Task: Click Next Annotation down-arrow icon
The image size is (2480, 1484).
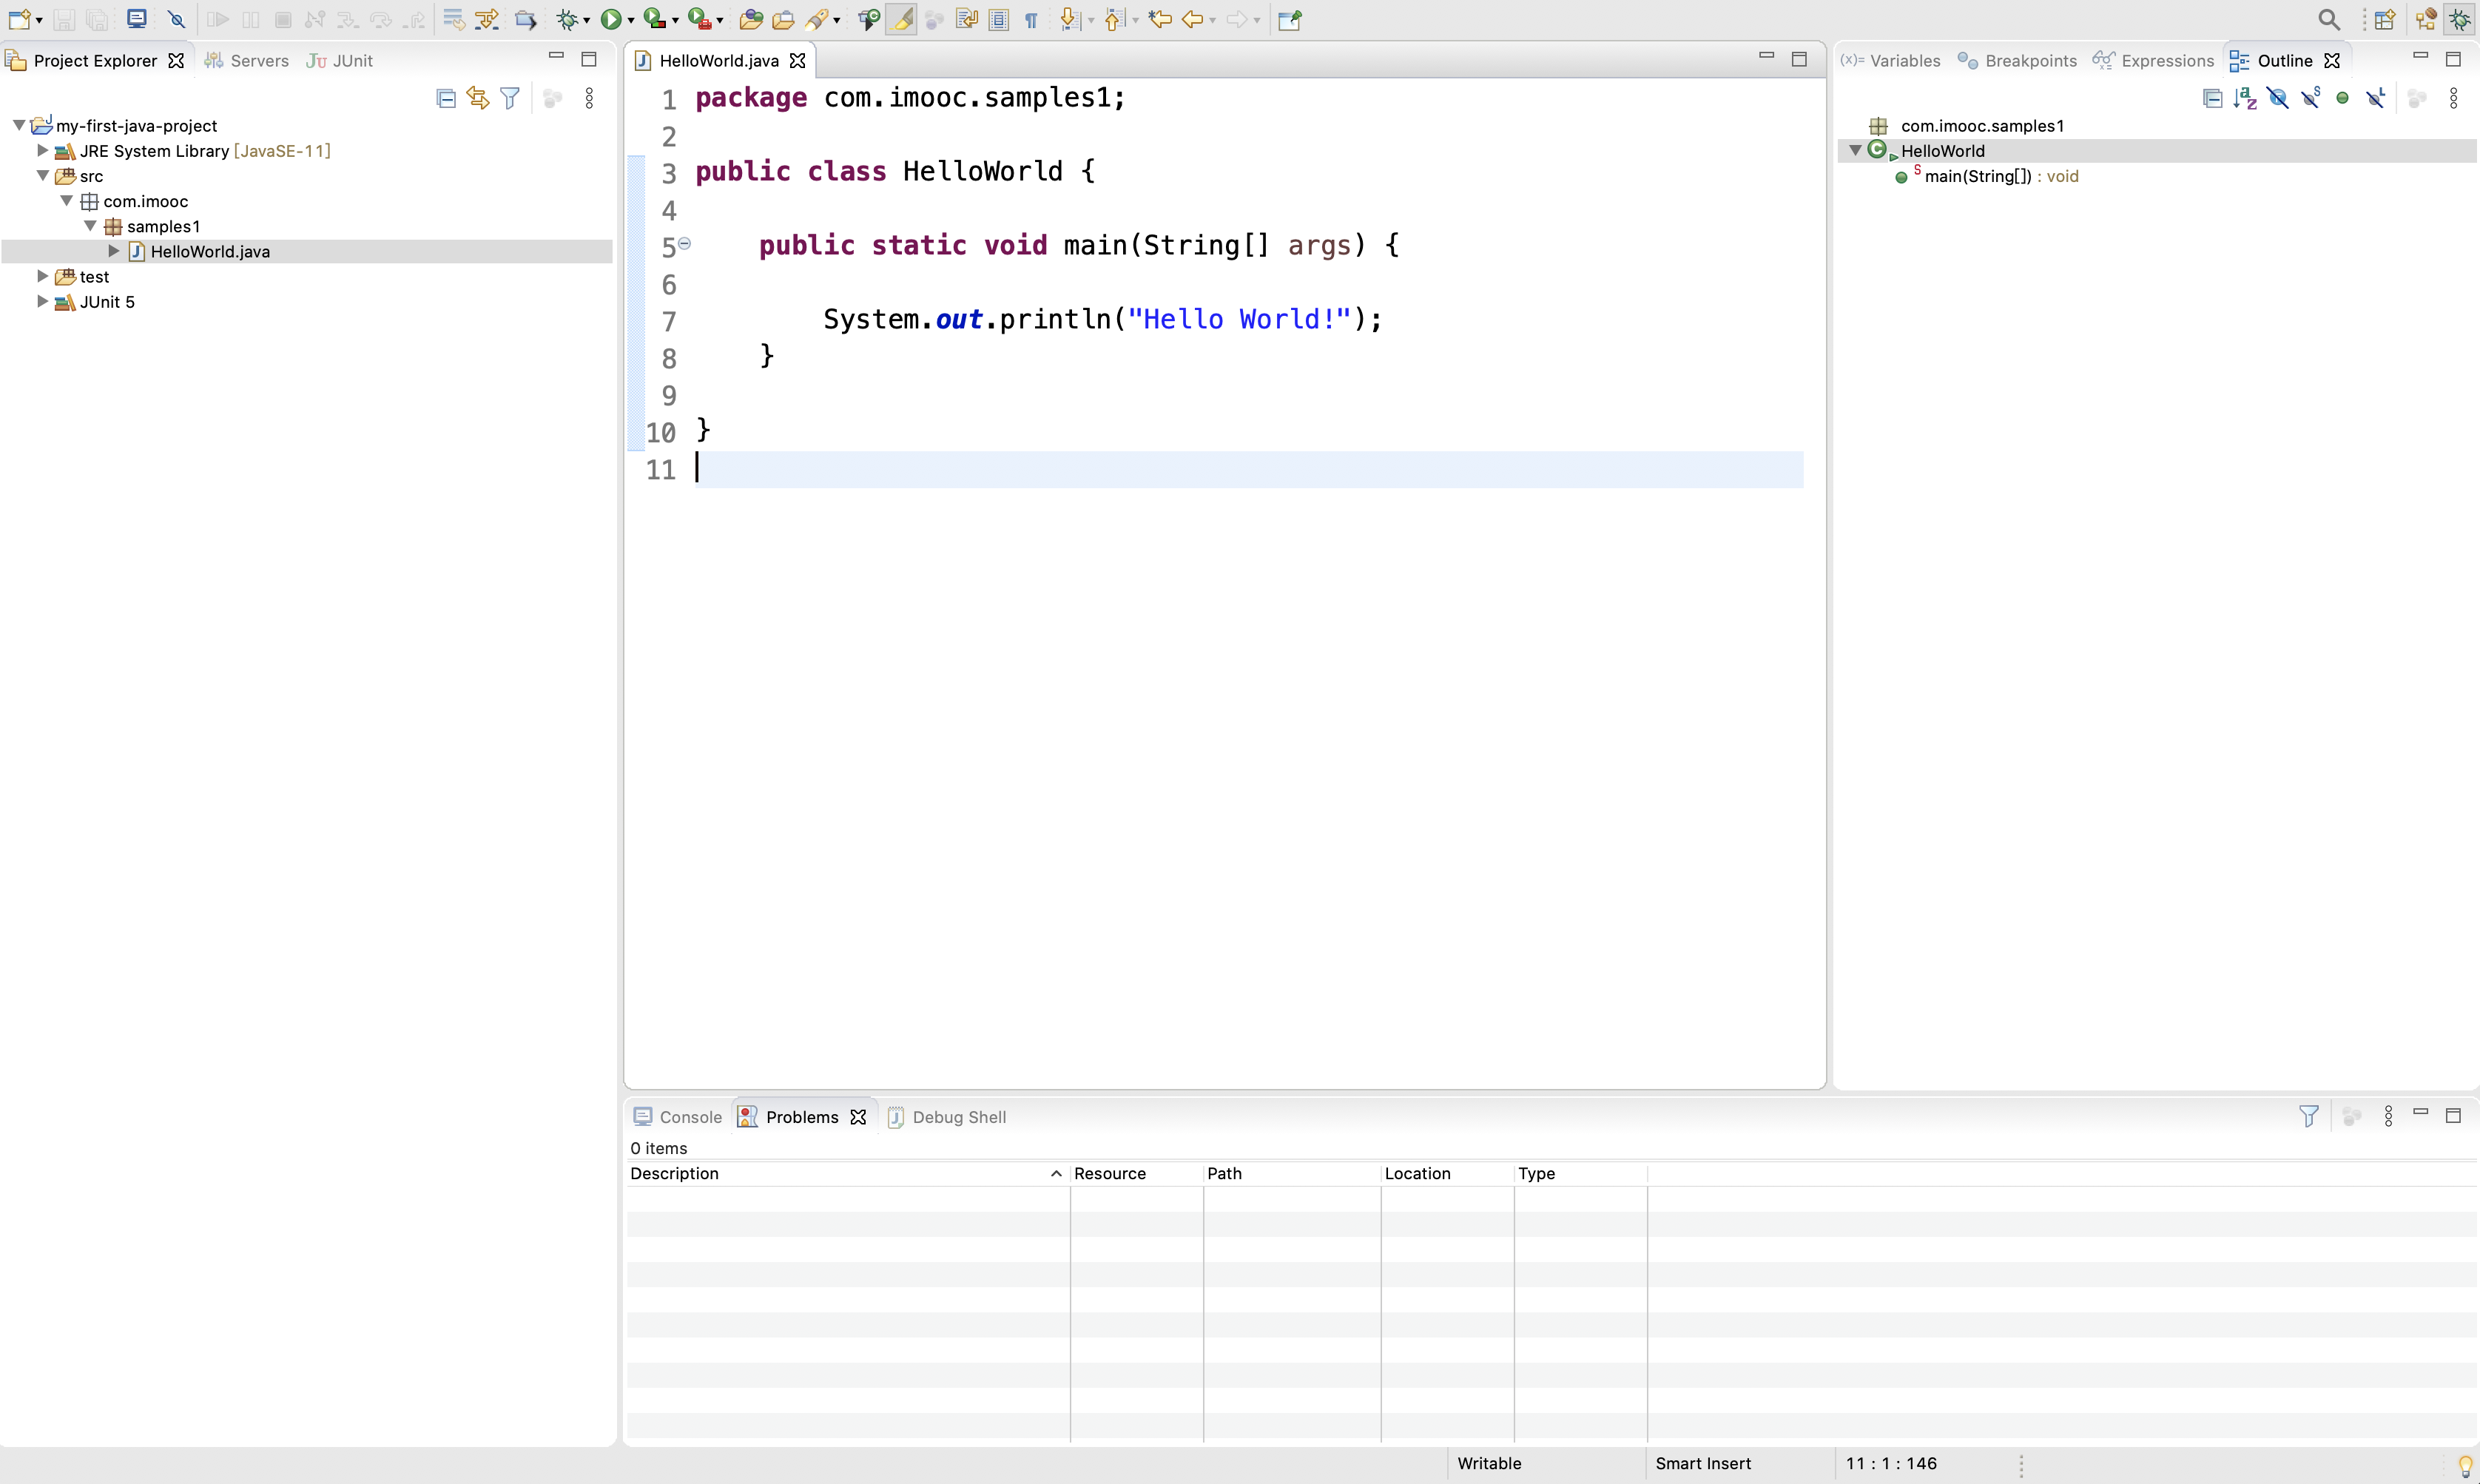Action: pyautogui.click(x=1070, y=19)
